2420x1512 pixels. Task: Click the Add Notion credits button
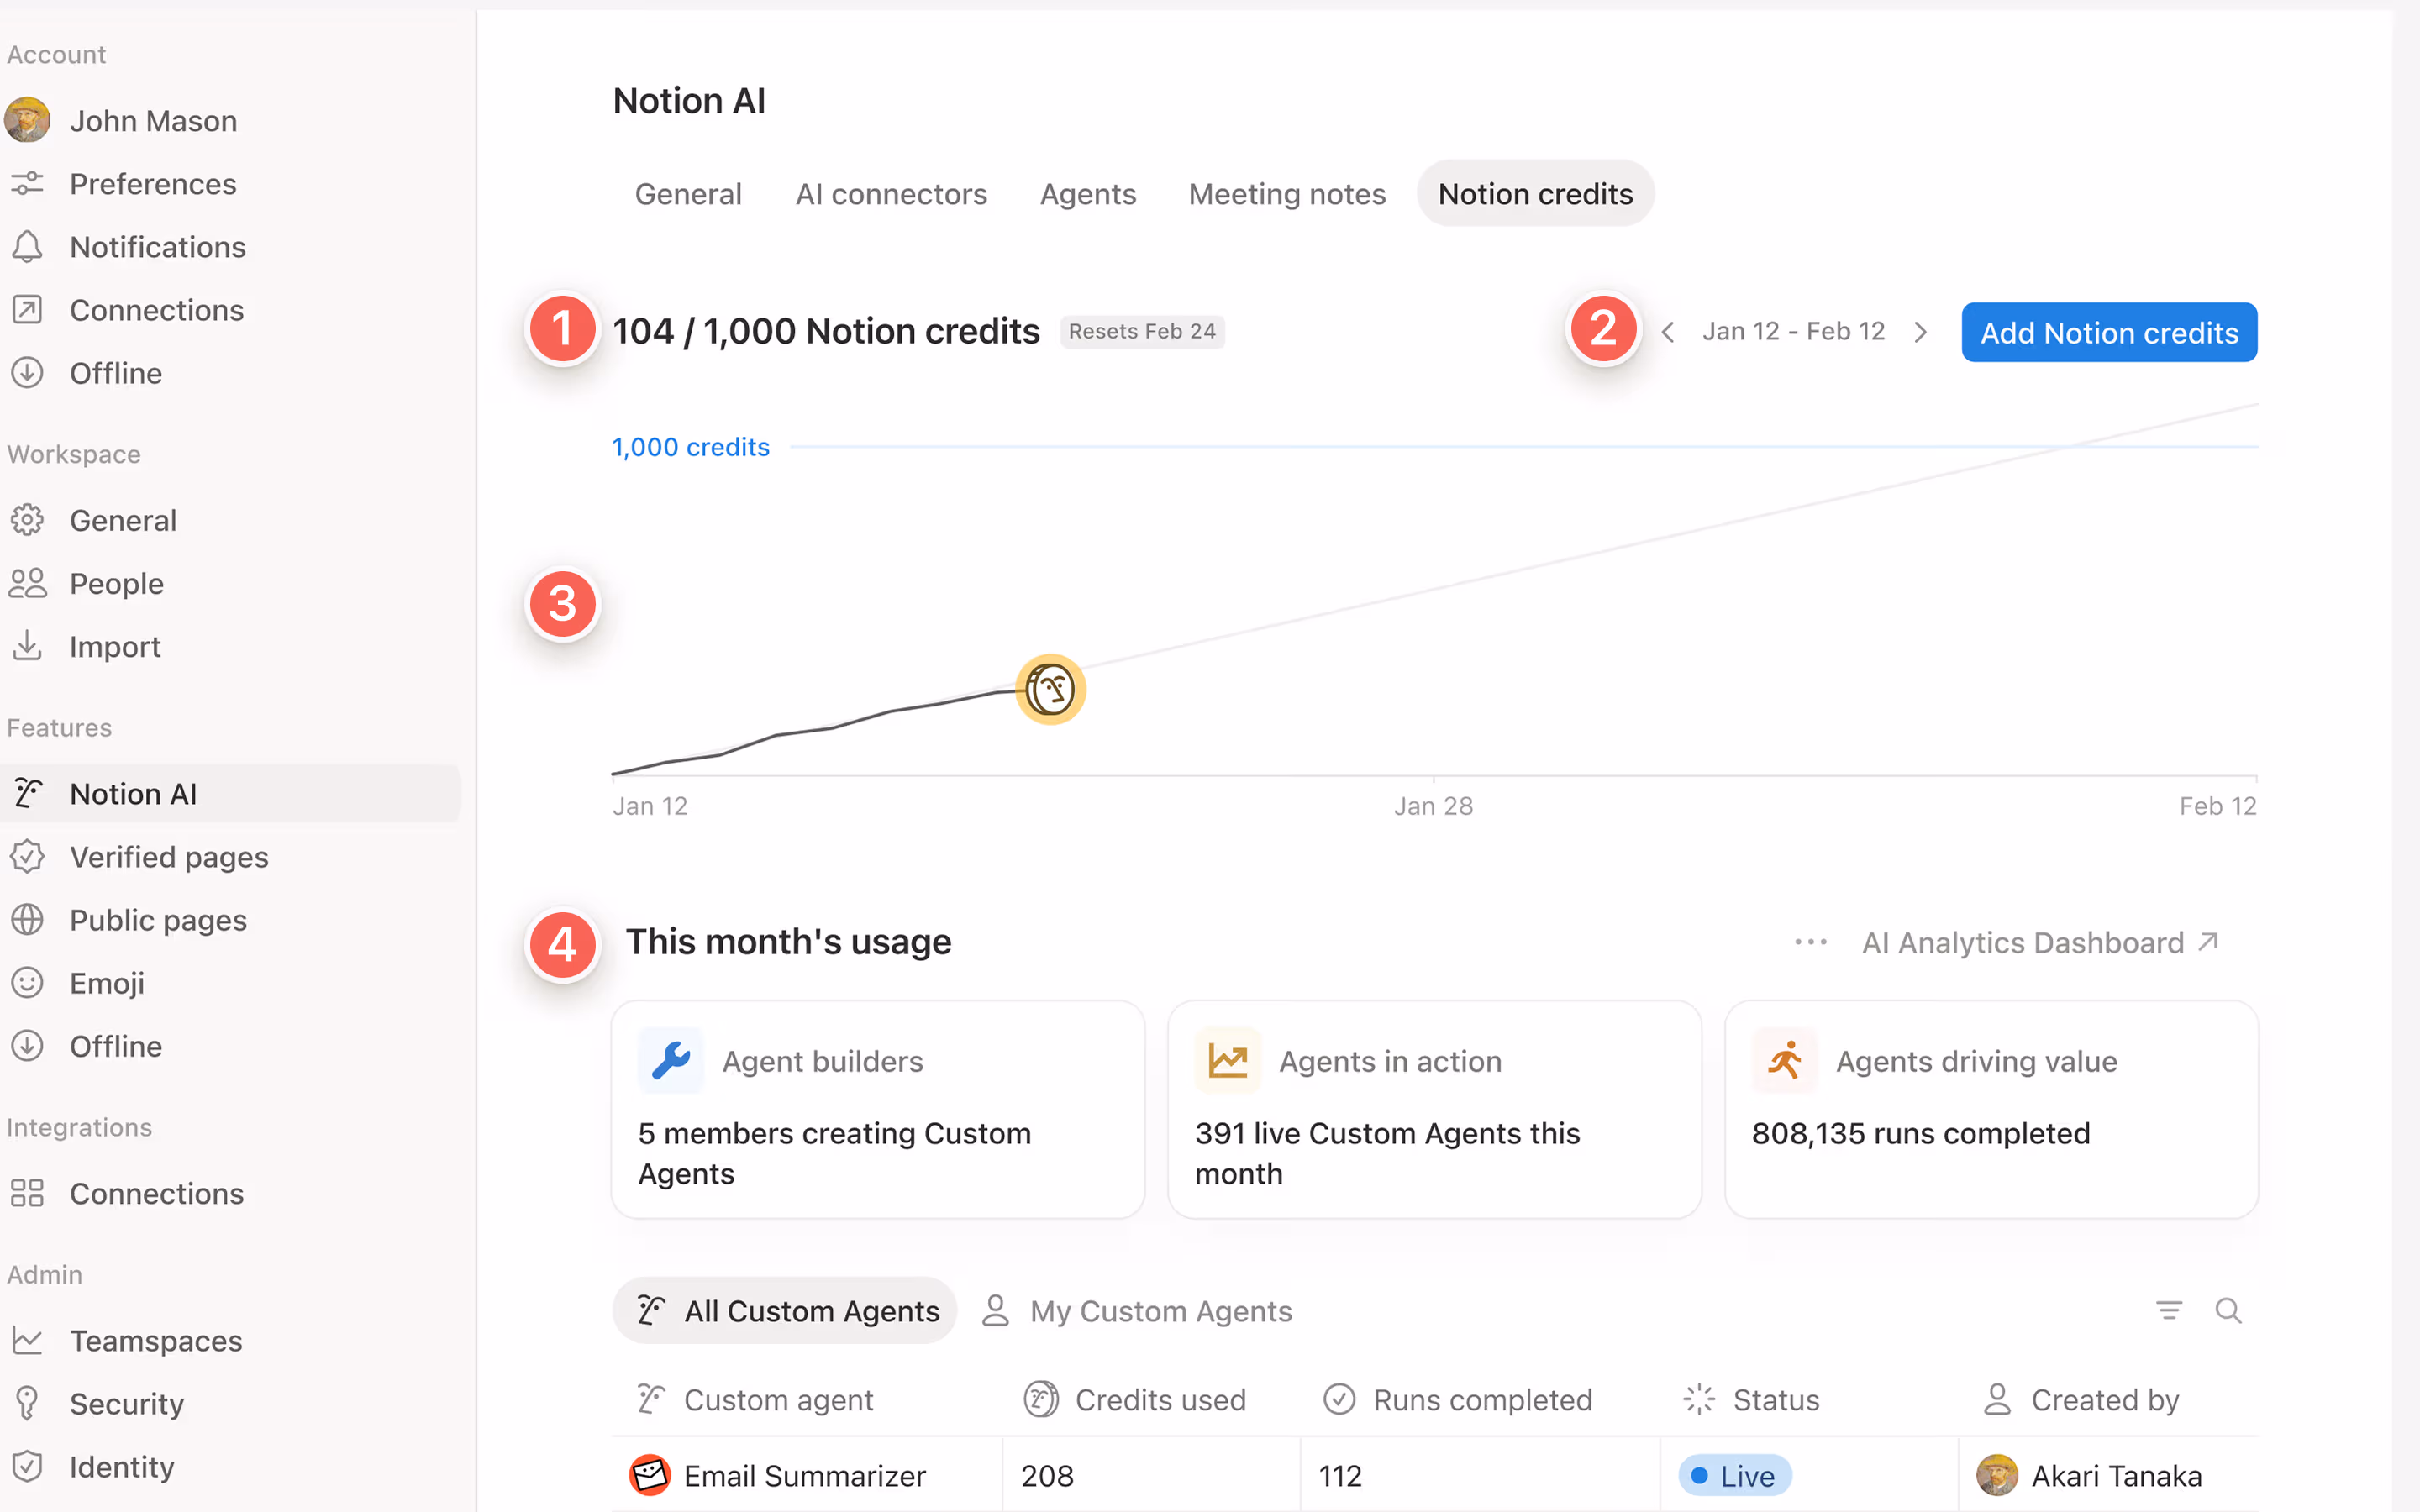click(2108, 332)
